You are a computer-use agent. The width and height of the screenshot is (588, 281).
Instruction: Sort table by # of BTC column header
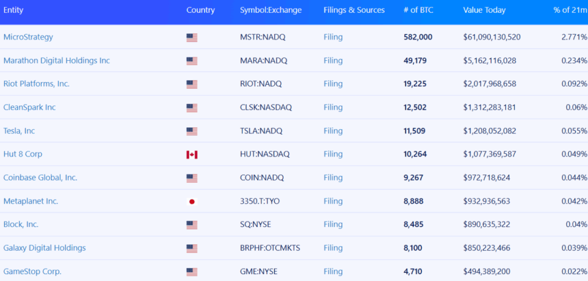418,10
